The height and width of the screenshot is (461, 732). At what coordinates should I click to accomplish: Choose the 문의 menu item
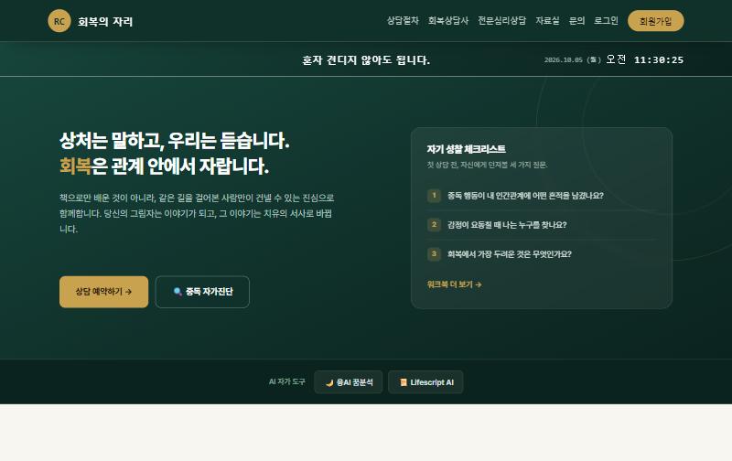click(x=576, y=20)
